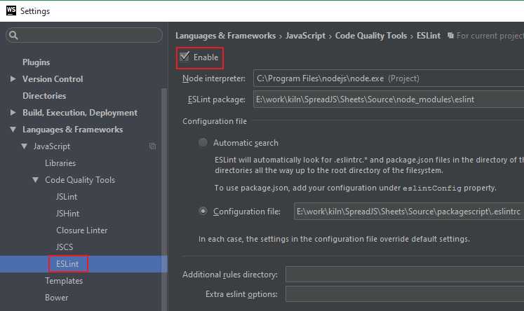Screen dimensions: 524x311
Task: Select ESLint in settings tree
Action: 67,264
